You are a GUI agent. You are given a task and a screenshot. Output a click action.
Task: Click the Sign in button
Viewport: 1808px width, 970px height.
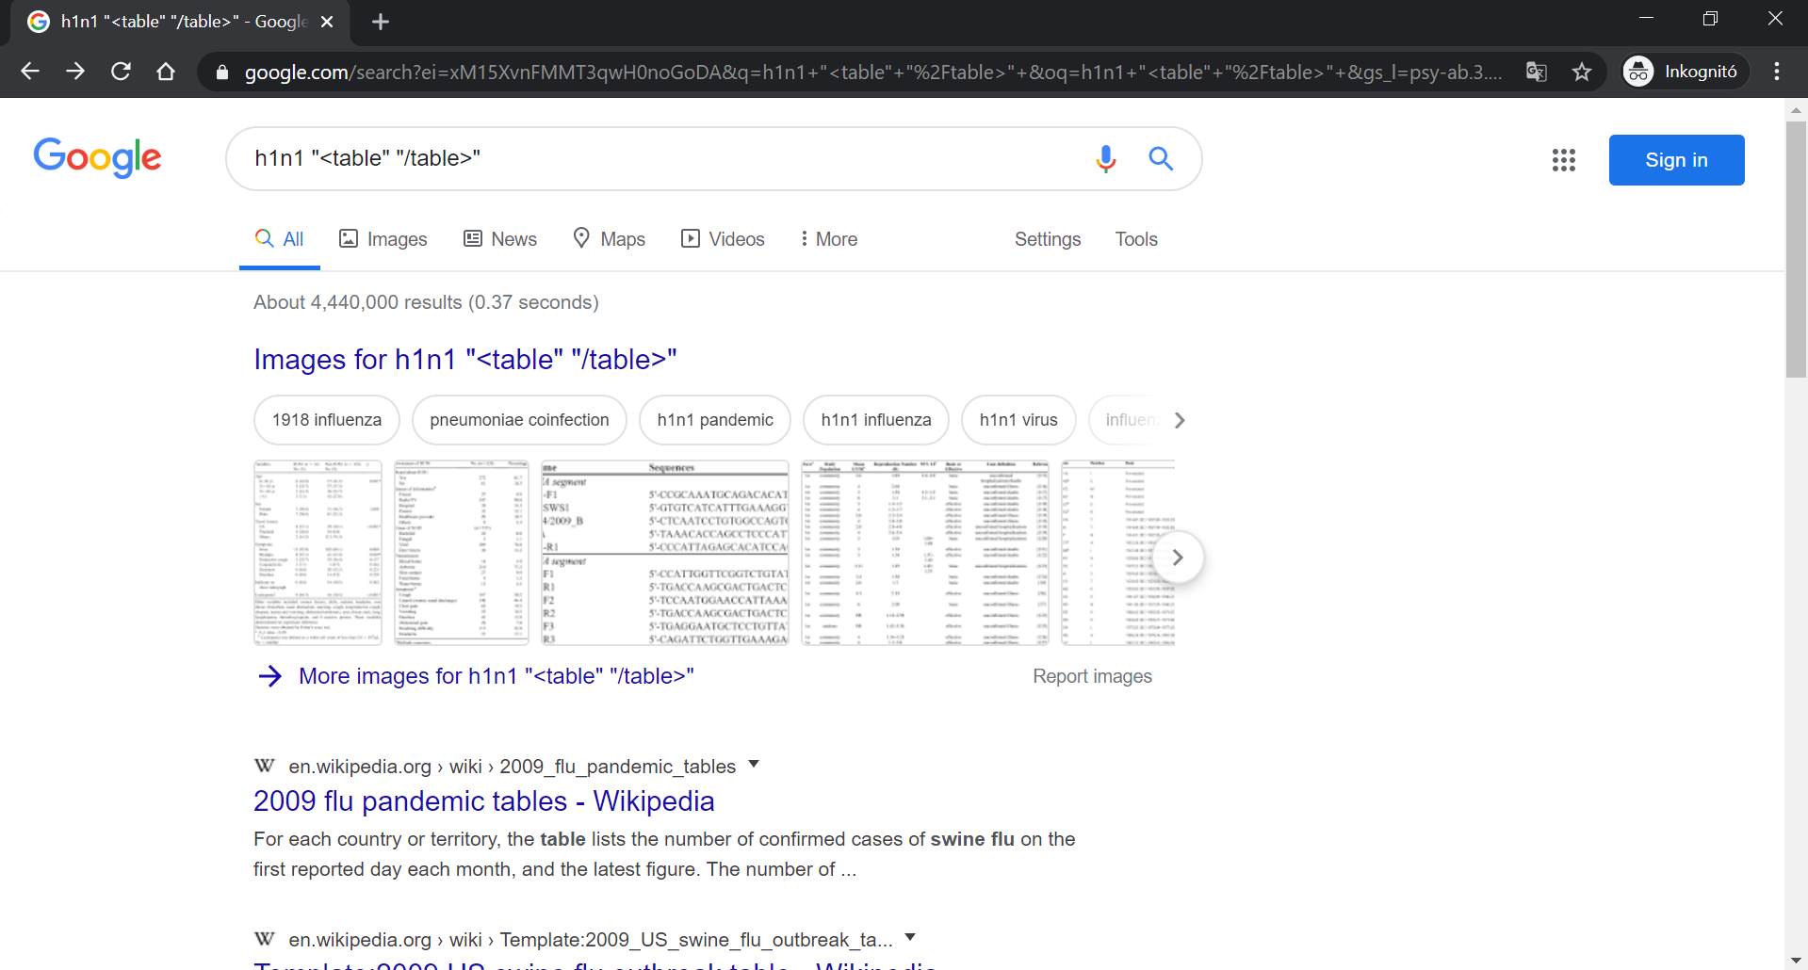click(1676, 160)
